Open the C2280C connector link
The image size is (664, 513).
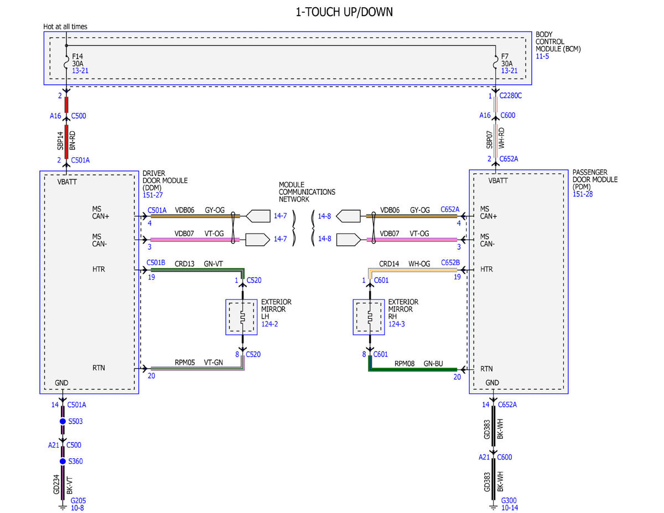pyautogui.click(x=511, y=96)
